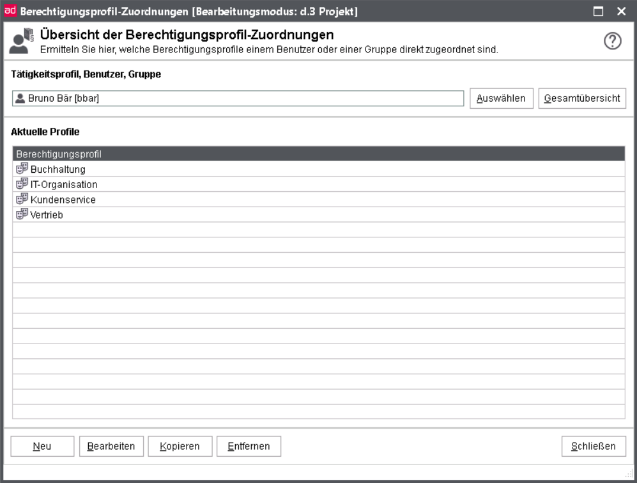The image size is (637, 483).
Task: Click the d.3 app logo in title bar
Action: (10, 10)
